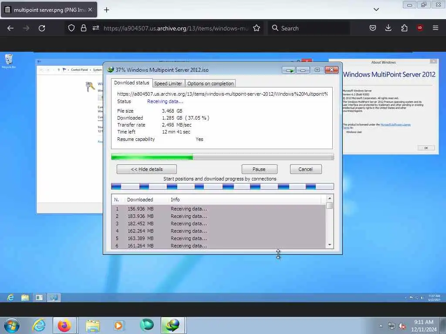Click the Info column header
Image resolution: width=446 pixels, height=334 pixels.
(x=245, y=200)
